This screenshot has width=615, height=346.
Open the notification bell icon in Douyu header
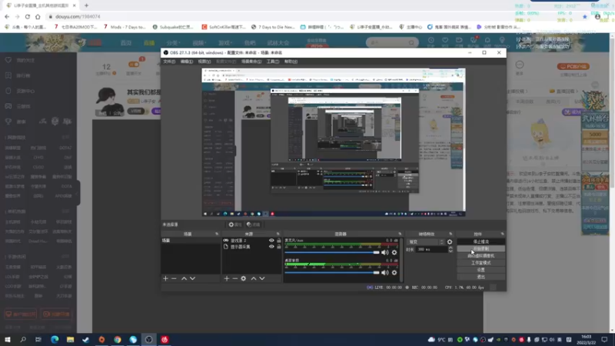point(487,40)
